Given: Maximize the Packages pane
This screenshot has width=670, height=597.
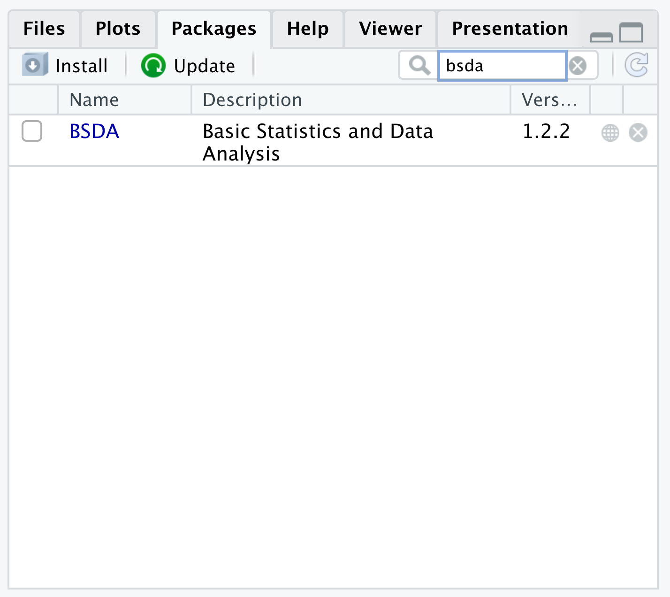Looking at the screenshot, I should point(631,33).
